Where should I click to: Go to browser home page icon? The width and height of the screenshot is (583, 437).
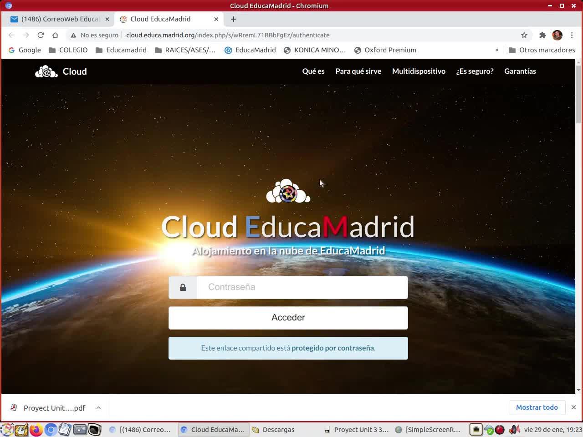55,35
